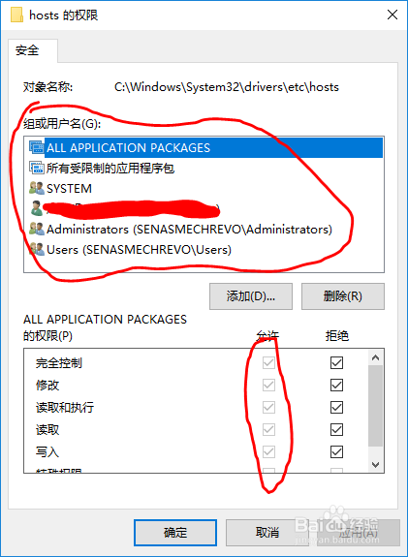Click the 取消 button
408x557 pixels.
pyautogui.click(x=267, y=532)
